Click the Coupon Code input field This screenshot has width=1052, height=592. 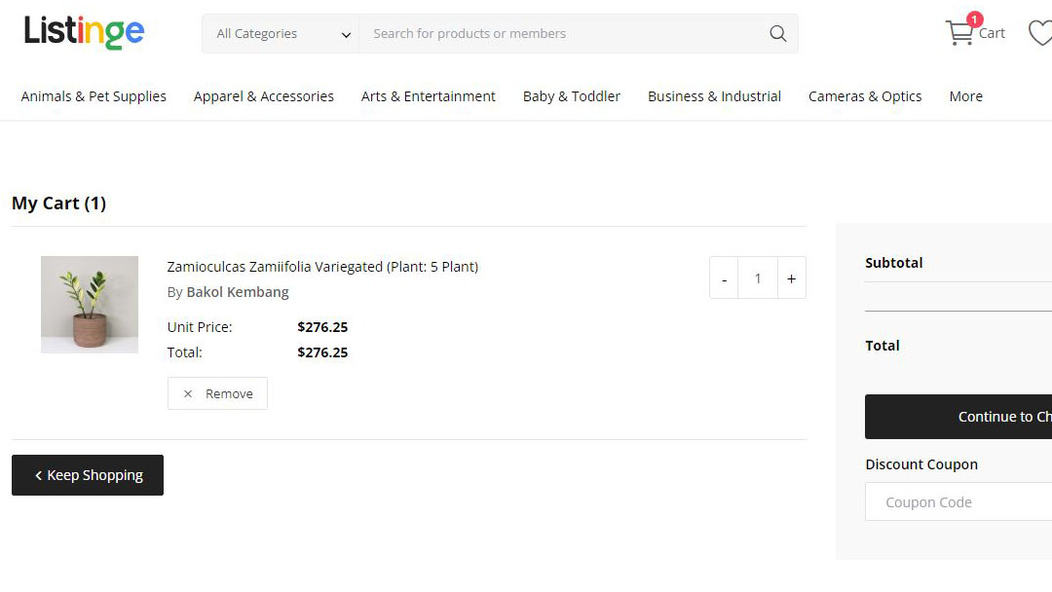tap(959, 502)
